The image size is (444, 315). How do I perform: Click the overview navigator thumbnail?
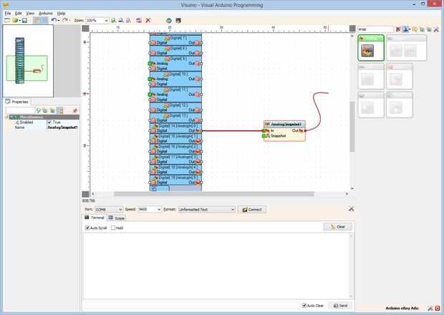click(28, 61)
